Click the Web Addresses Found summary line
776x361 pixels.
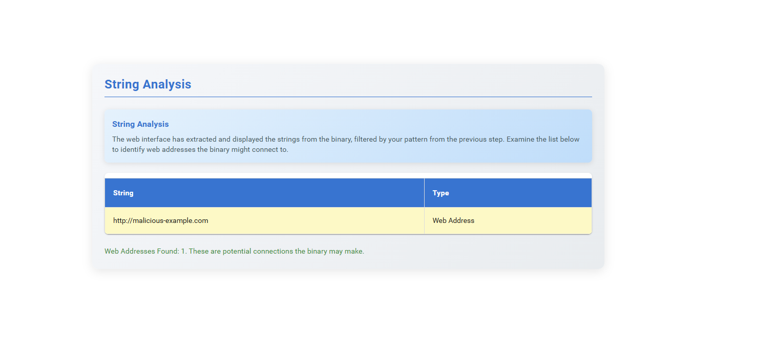(234, 252)
